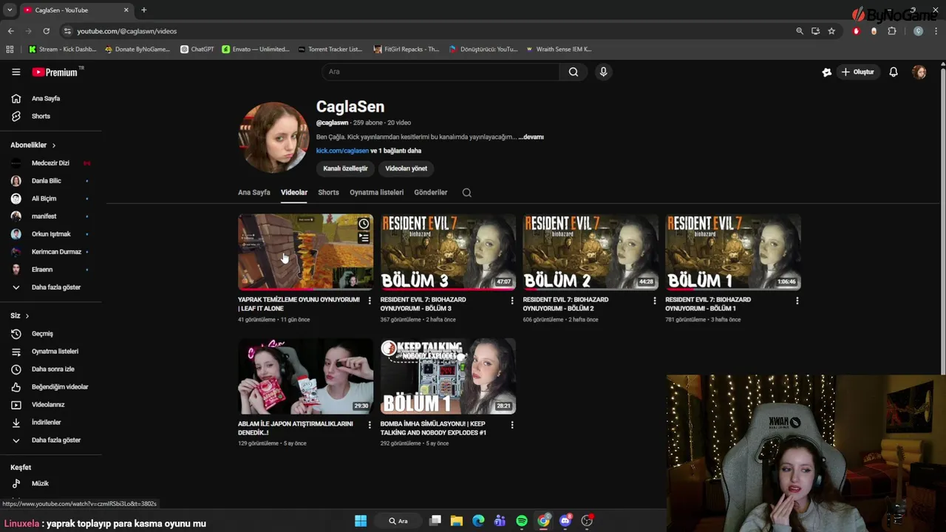Open File Explorer from taskbar

tap(457, 521)
